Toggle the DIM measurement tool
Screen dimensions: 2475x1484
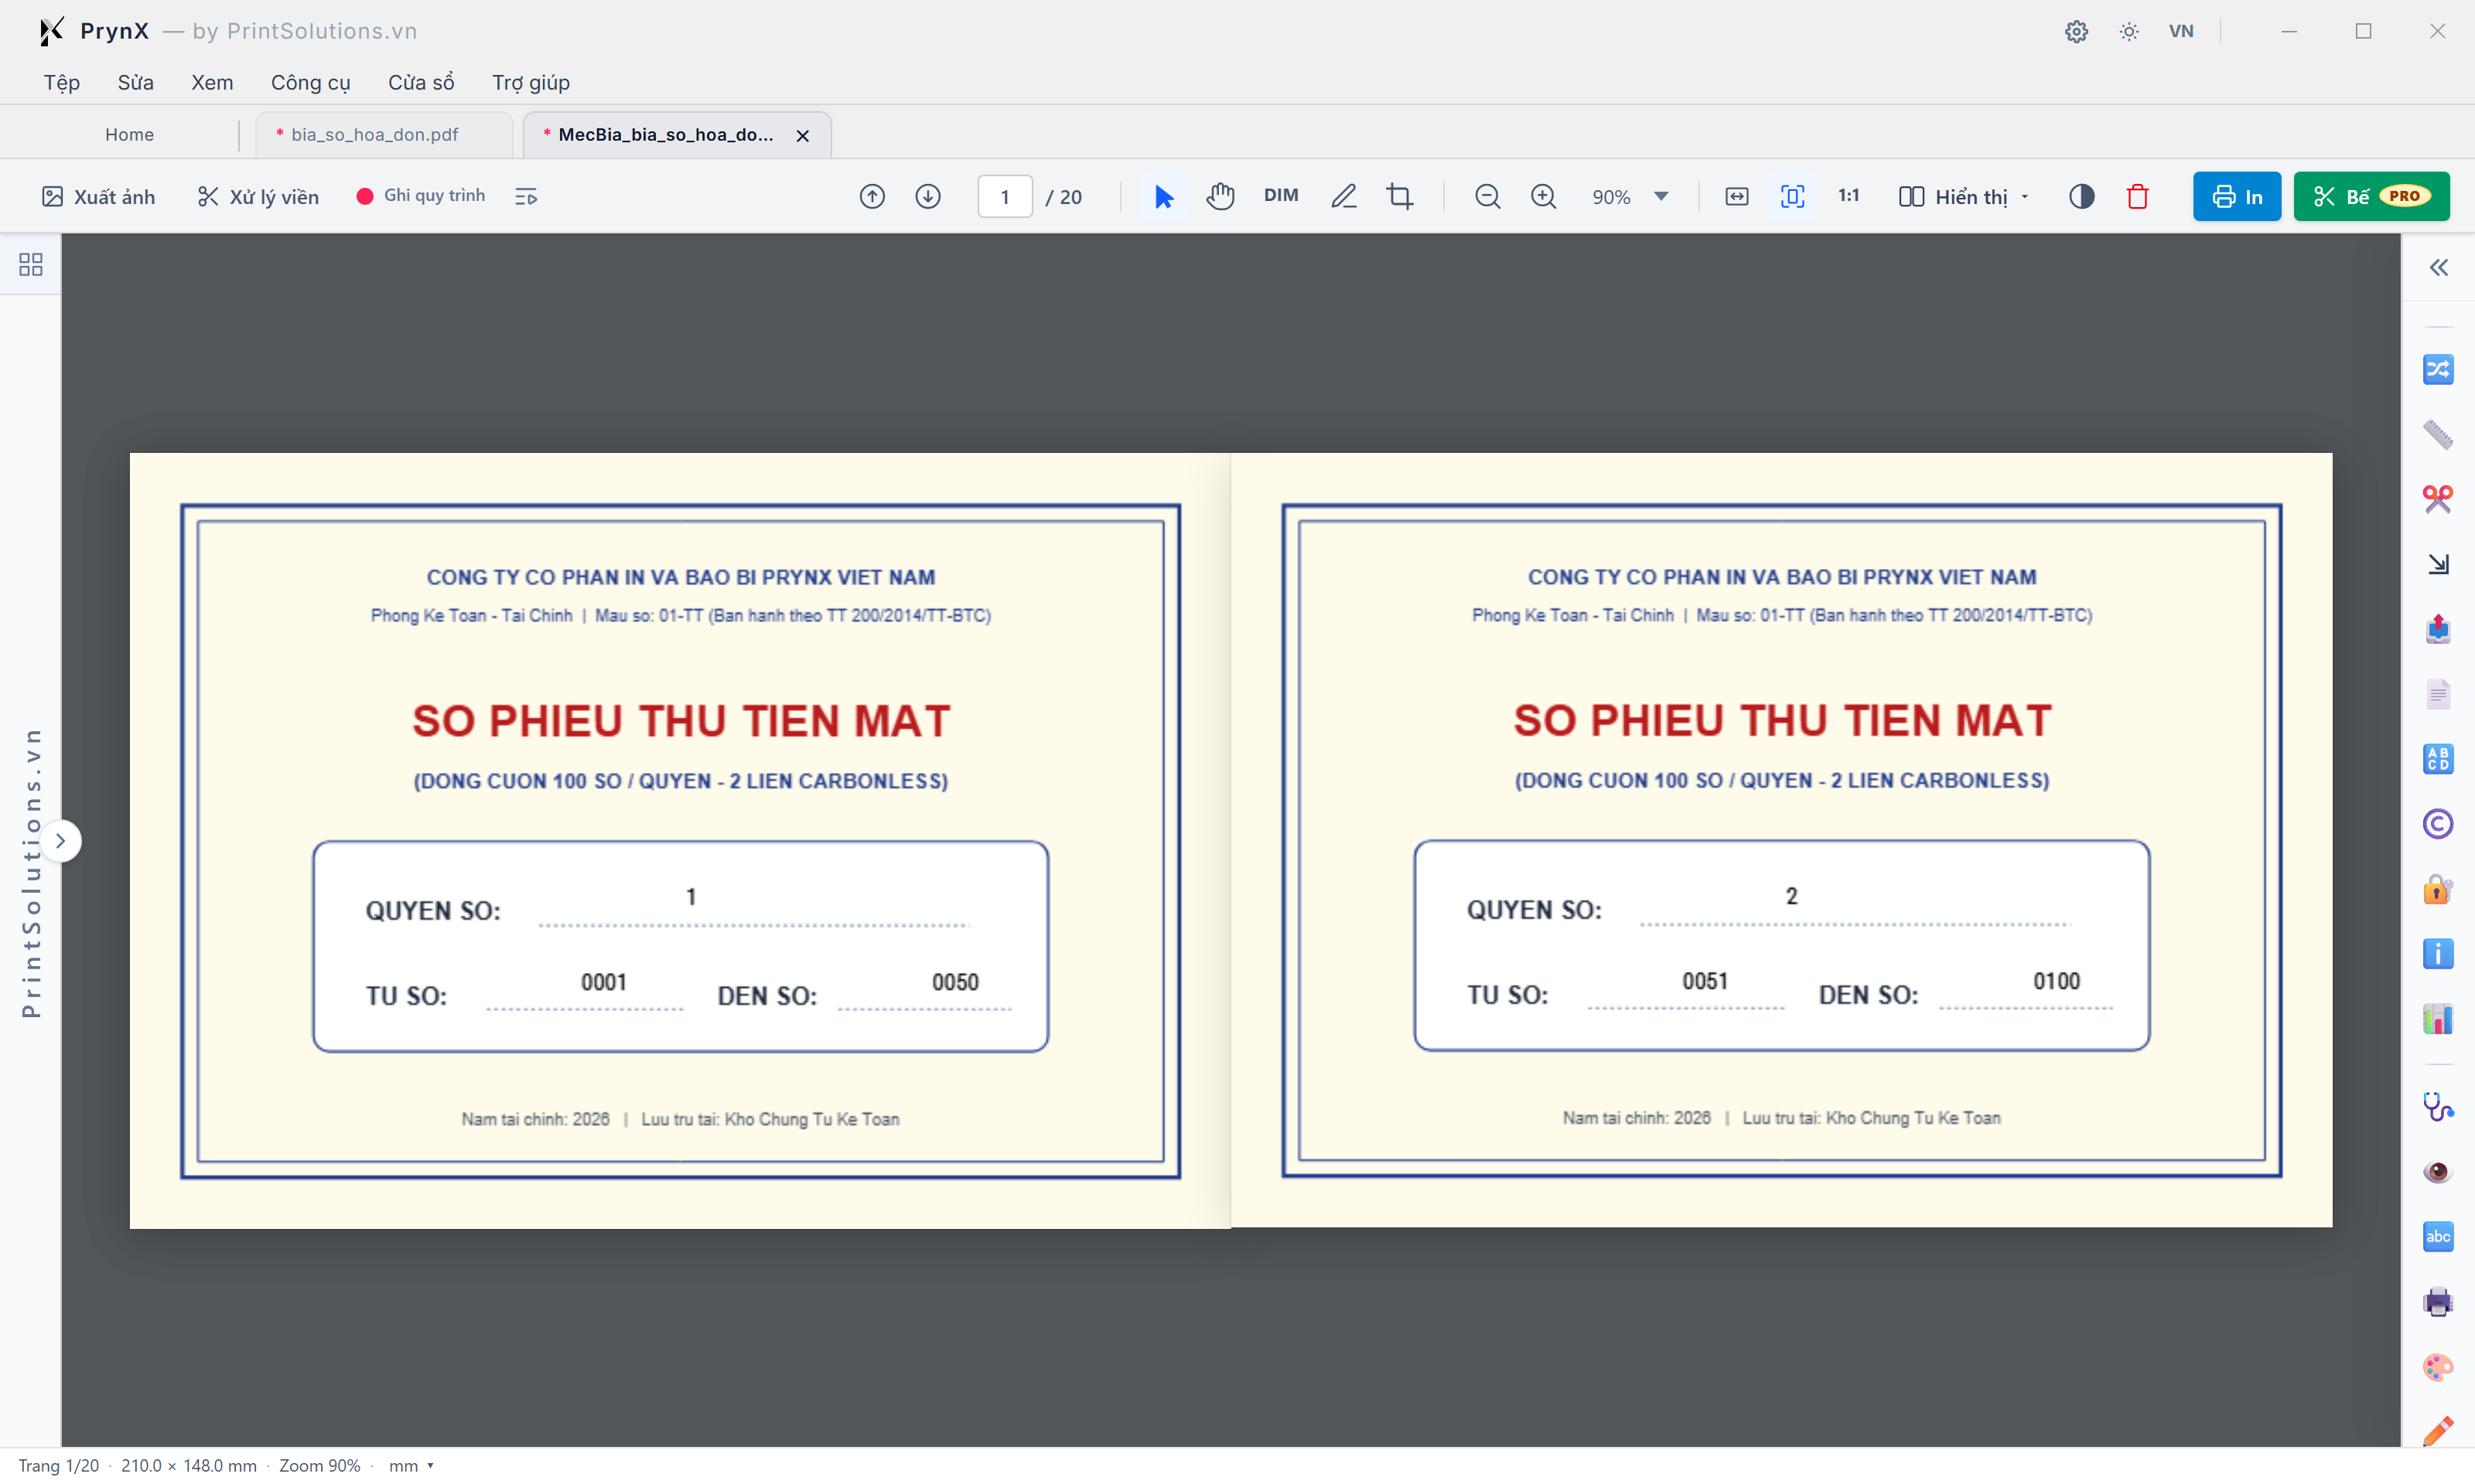[x=1281, y=196]
